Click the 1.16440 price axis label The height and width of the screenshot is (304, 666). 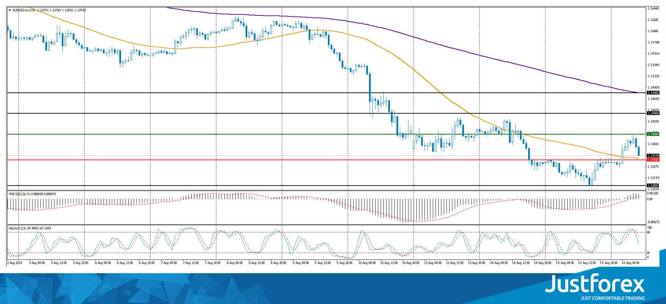click(653, 9)
